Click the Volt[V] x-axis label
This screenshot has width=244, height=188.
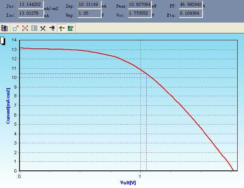128,183
